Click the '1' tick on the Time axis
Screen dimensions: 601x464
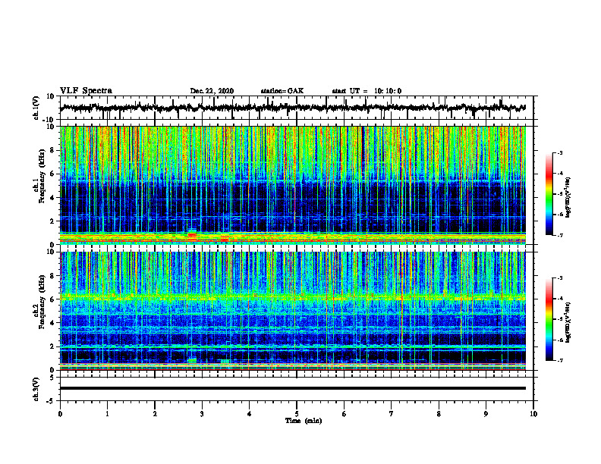click(107, 414)
